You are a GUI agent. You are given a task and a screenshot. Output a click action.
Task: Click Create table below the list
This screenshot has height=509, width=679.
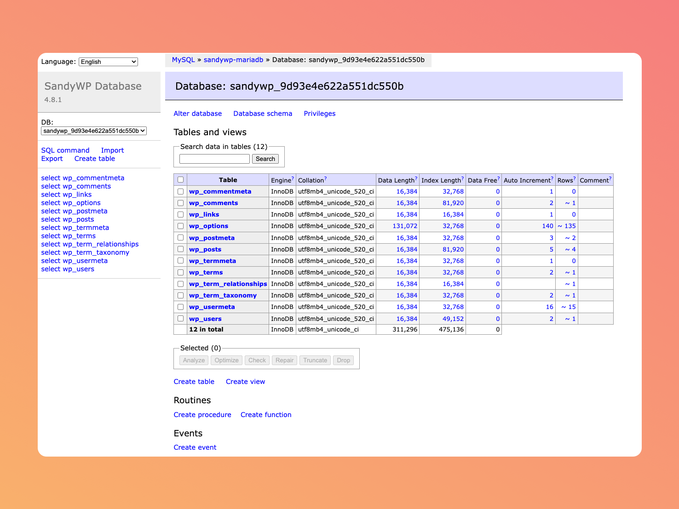[x=194, y=382]
